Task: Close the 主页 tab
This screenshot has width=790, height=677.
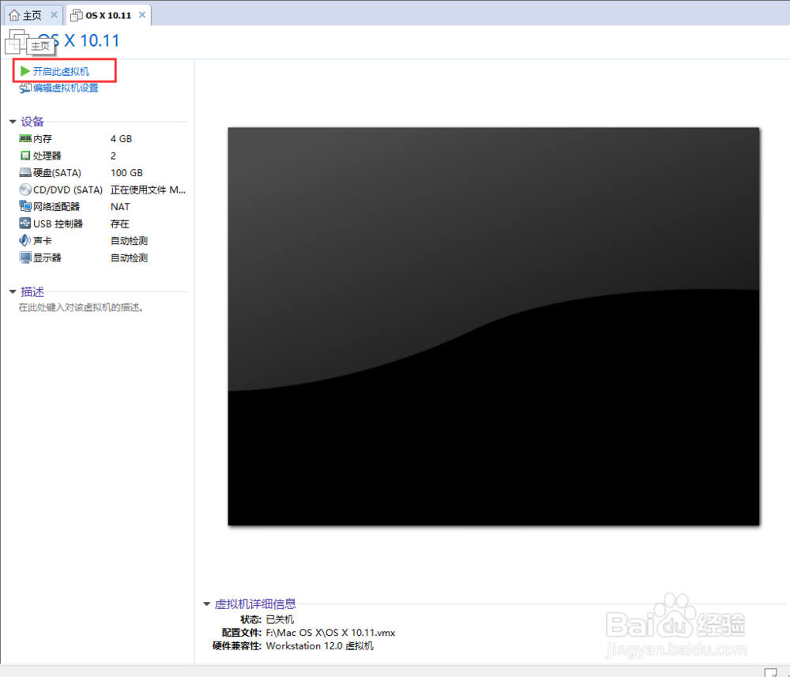Action: coord(54,15)
